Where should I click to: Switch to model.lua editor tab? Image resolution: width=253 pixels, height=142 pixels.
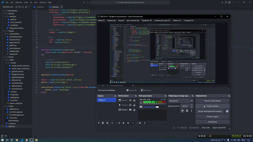coord(40,7)
